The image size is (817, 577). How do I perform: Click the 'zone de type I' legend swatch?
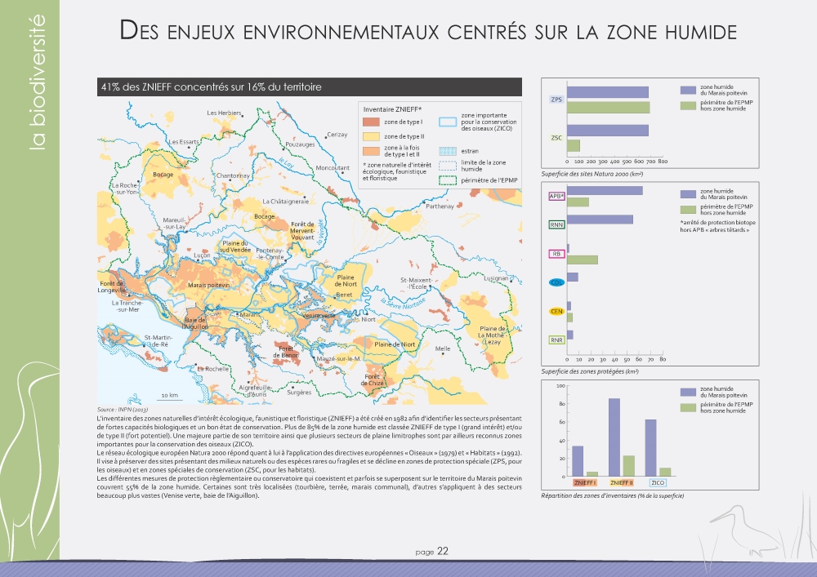click(x=371, y=121)
